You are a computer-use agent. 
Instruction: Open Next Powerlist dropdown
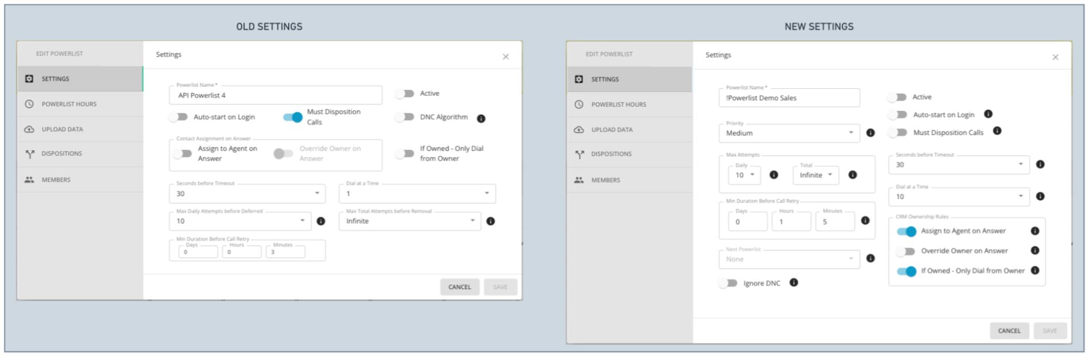789,259
